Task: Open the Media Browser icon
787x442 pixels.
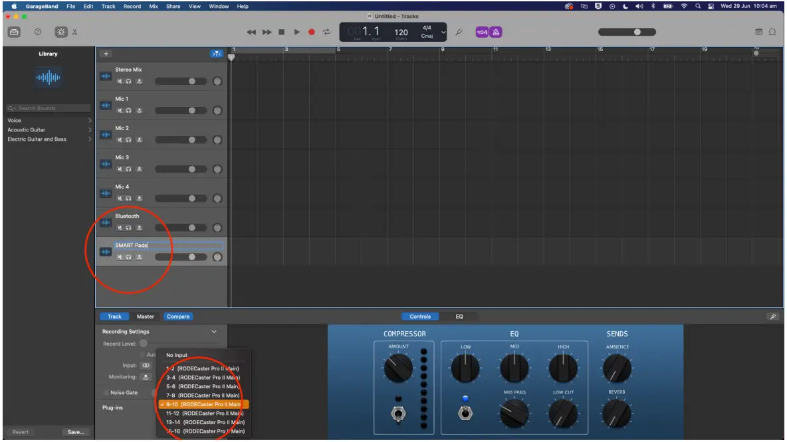Action: click(15, 31)
